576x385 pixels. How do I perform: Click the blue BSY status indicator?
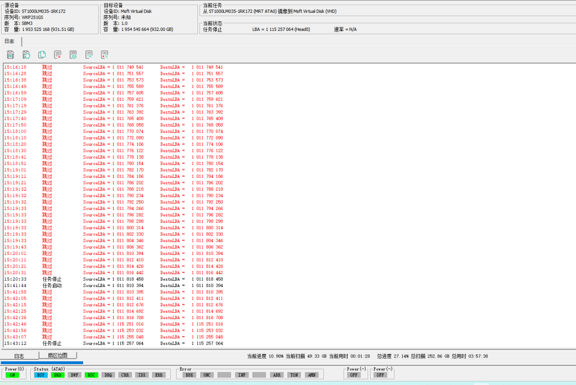coord(41,375)
